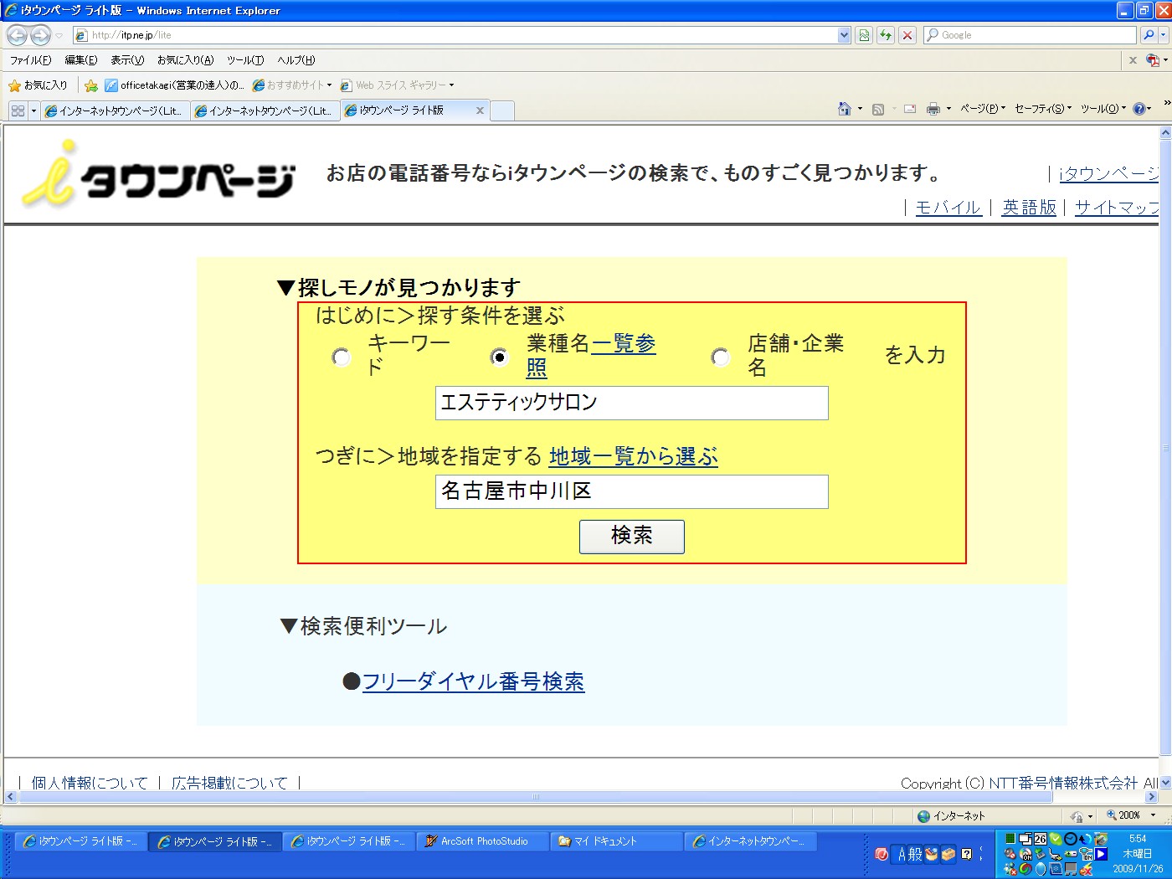Open the address bar history dropdown
Screen dimensions: 1172x879
[844, 35]
